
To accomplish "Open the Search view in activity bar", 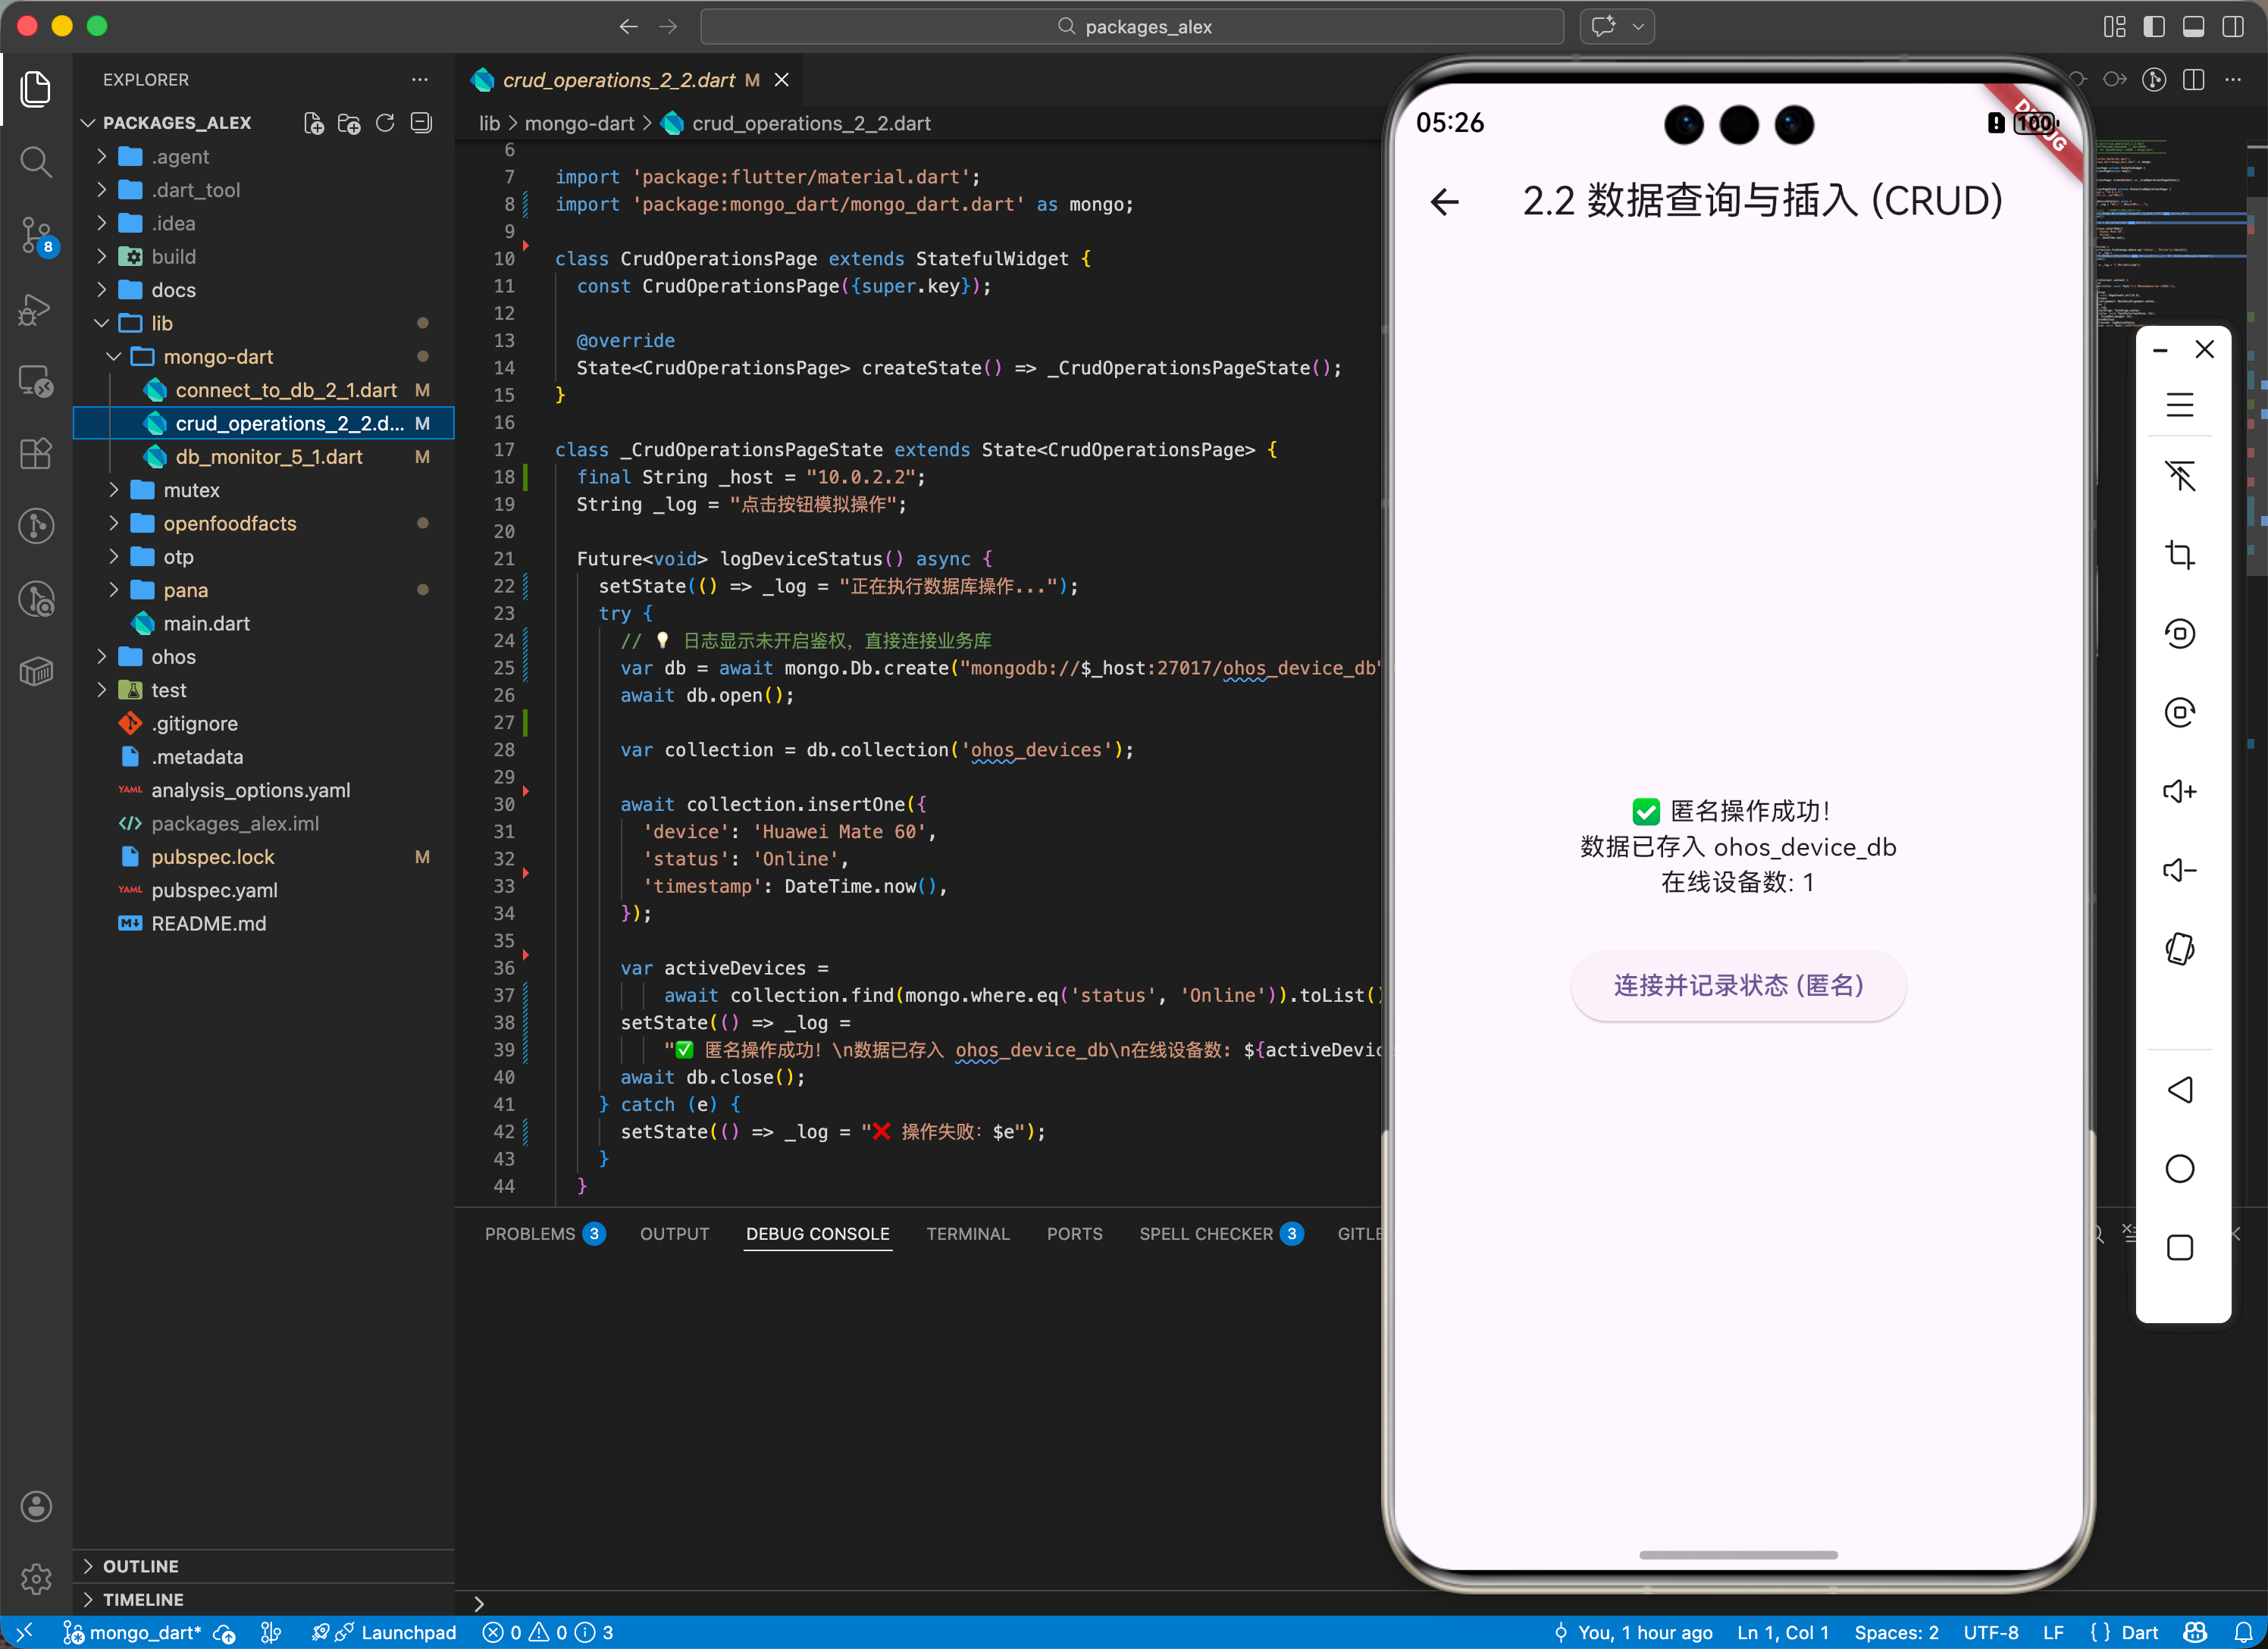I will coord(36,162).
